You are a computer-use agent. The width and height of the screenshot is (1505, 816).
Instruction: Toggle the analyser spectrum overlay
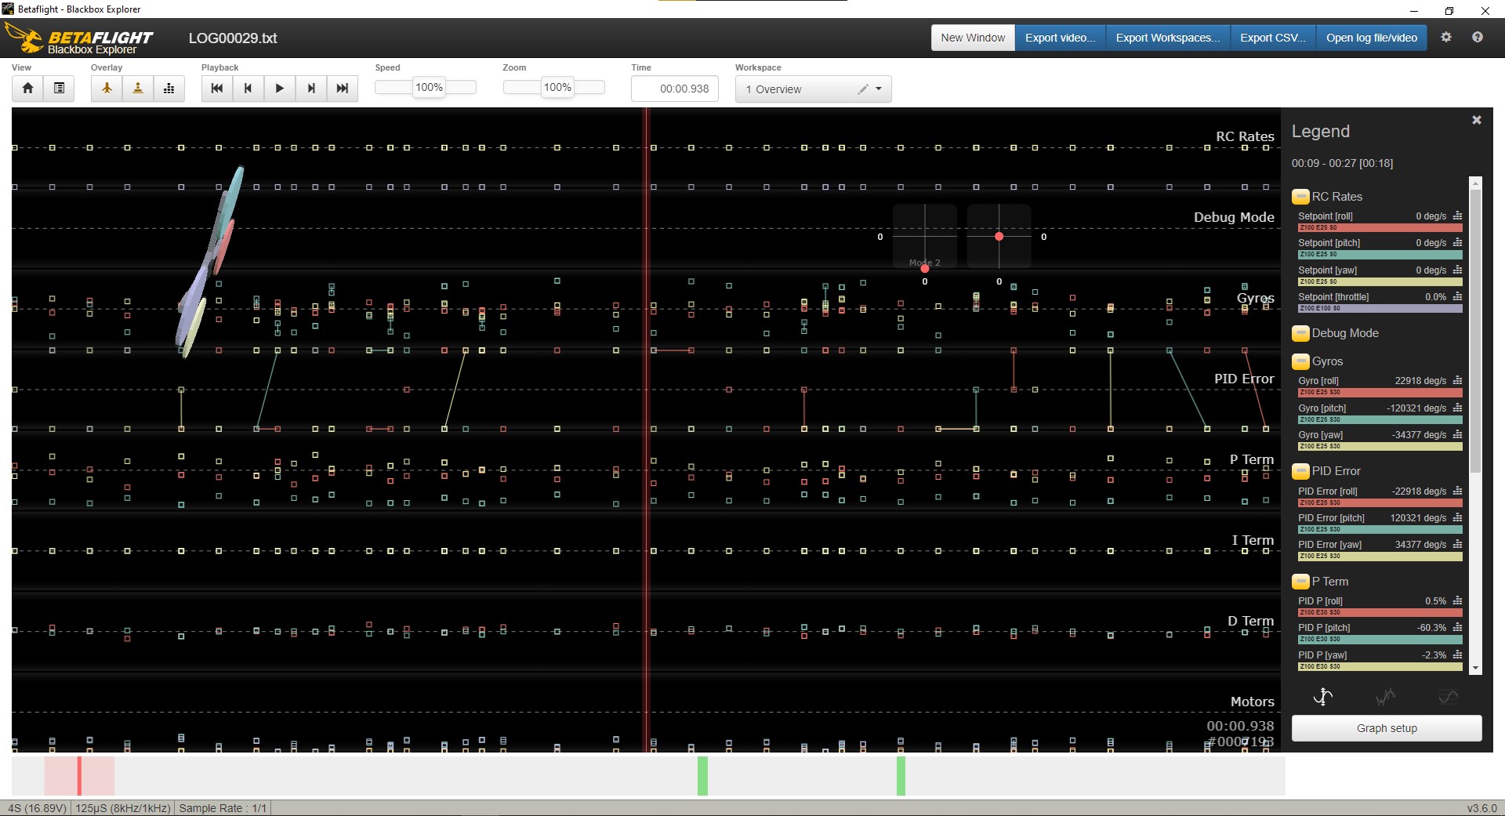[x=169, y=89]
